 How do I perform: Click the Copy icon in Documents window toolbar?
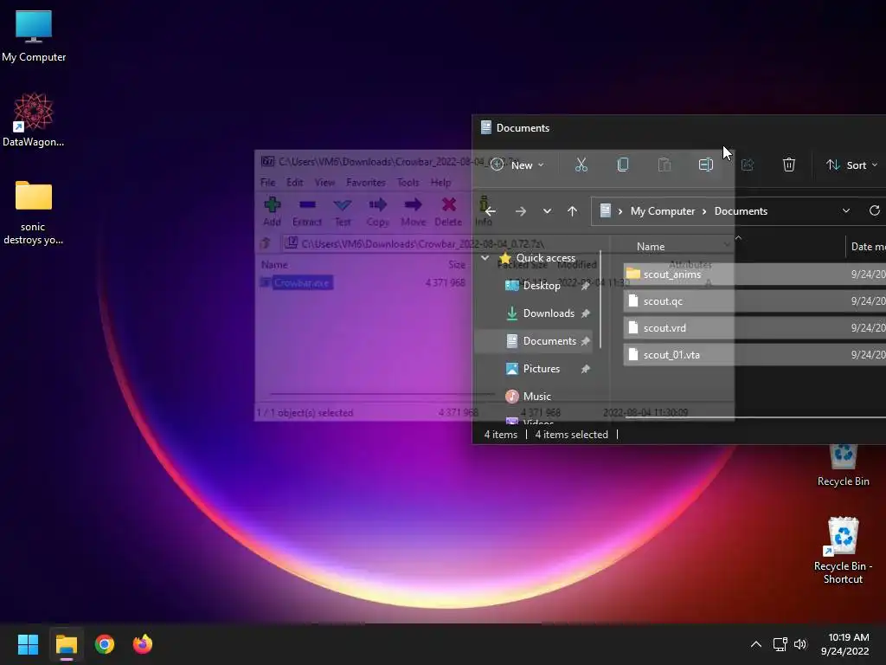point(623,165)
